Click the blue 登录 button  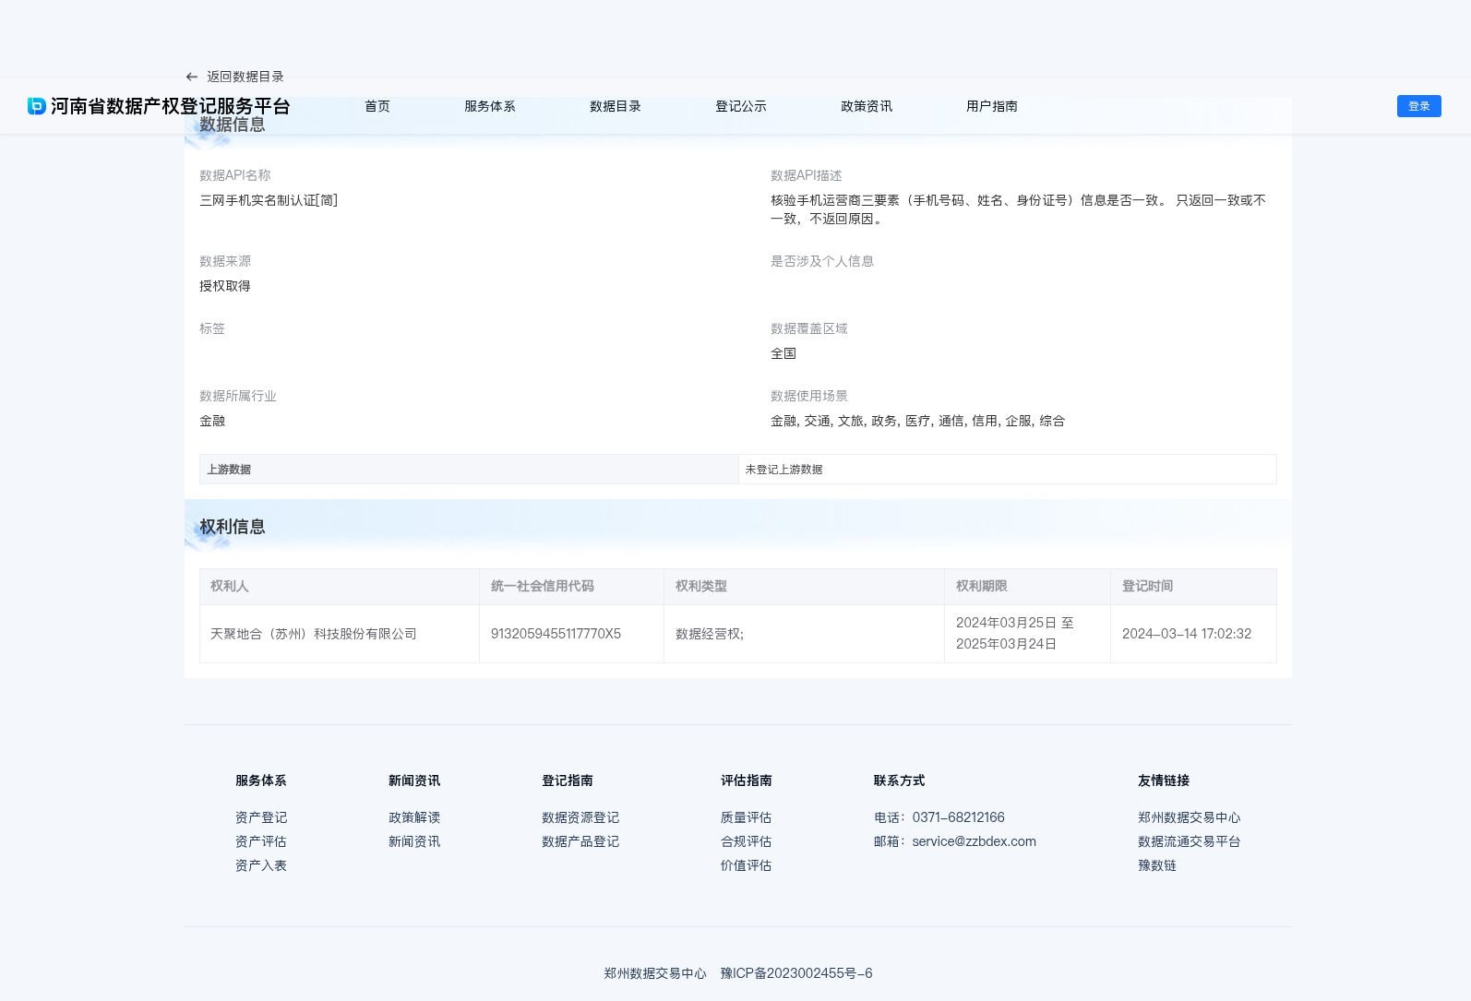(1419, 106)
